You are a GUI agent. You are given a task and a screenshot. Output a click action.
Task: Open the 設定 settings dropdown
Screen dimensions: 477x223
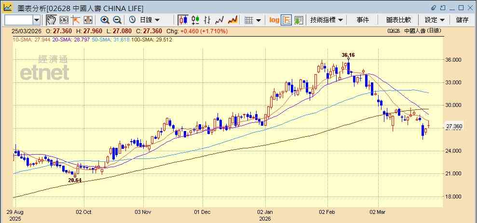435,20
